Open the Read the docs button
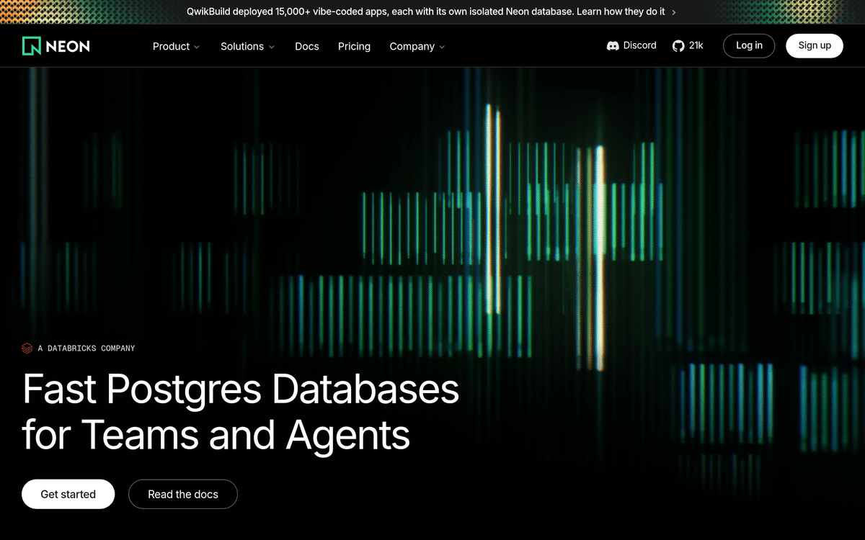The height and width of the screenshot is (540, 865). point(182,494)
